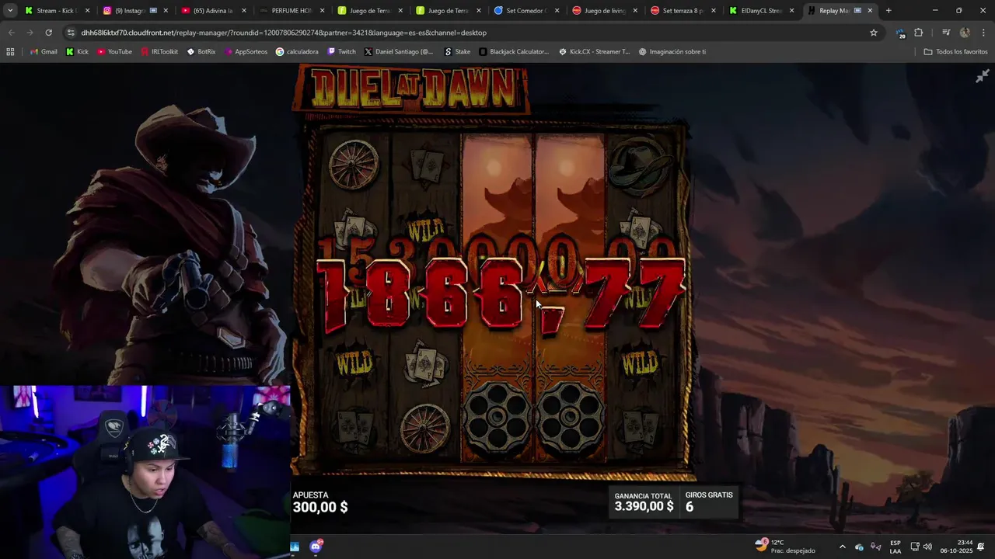Open the OneDrive cloud tray icon
This screenshot has width=995, height=559.
pyautogui.click(x=860, y=547)
